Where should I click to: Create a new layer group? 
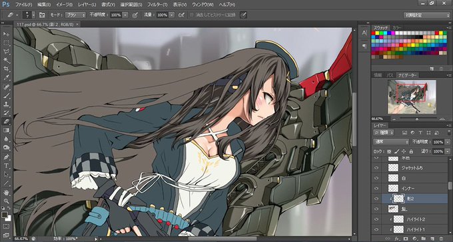pyautogui.click(x=423, y=239)
